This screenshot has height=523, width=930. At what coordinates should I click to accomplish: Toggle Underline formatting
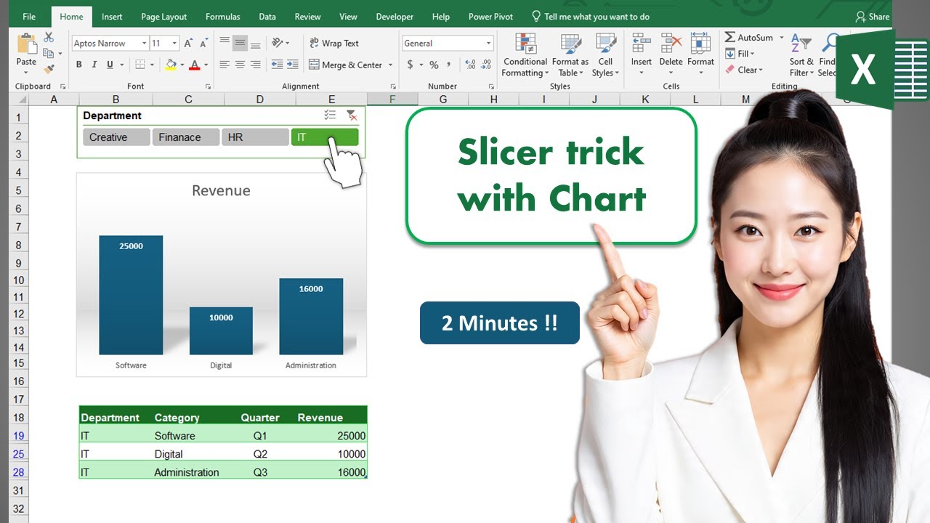[110, 65]
